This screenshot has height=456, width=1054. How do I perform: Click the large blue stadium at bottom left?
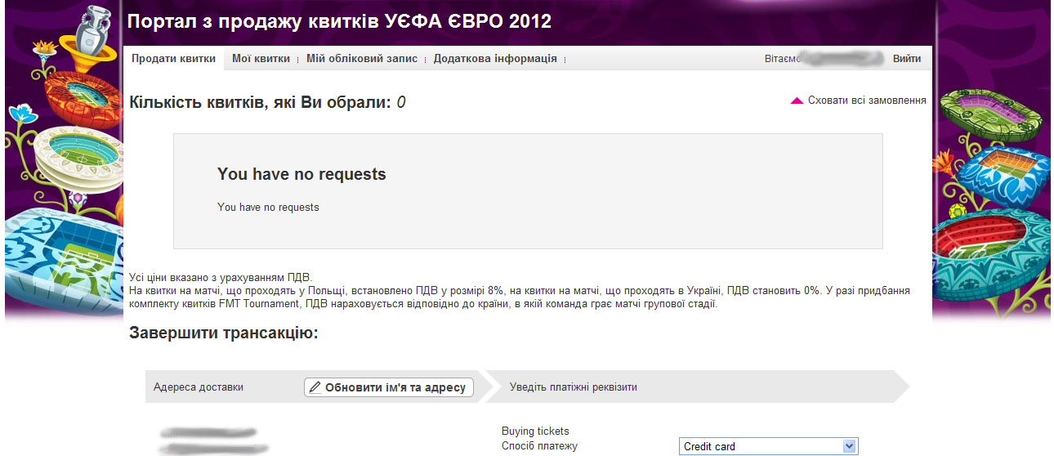point(61,253)
